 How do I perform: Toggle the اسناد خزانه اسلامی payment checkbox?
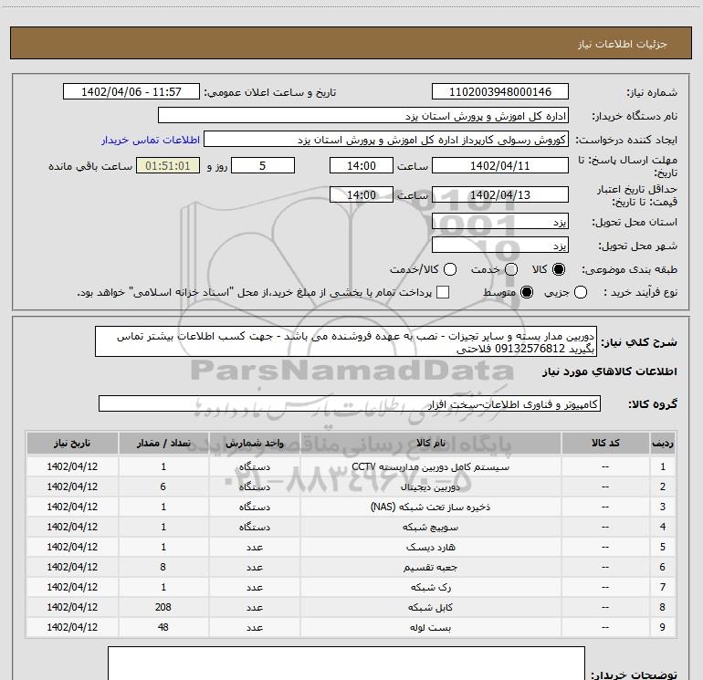click(x=443, y=292)
